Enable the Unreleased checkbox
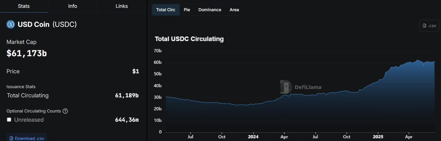 [x=9, y=120]
